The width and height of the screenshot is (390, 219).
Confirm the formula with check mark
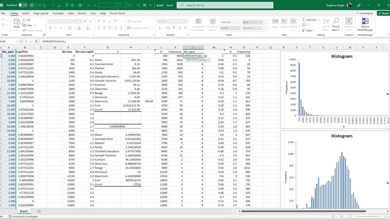click(31, 41)
